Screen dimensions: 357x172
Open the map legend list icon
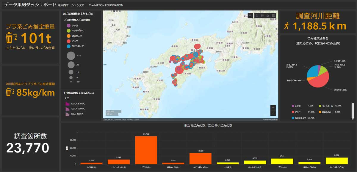pos(262,16)
